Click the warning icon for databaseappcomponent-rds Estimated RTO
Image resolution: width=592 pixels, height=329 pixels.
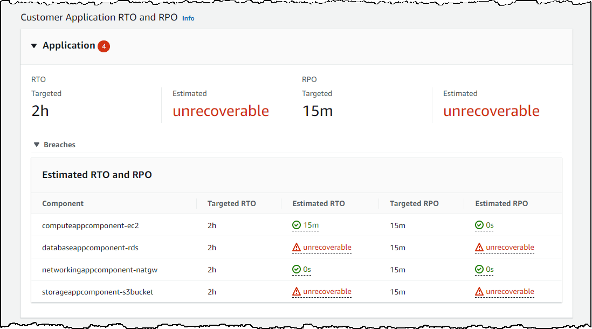[297, 248]
